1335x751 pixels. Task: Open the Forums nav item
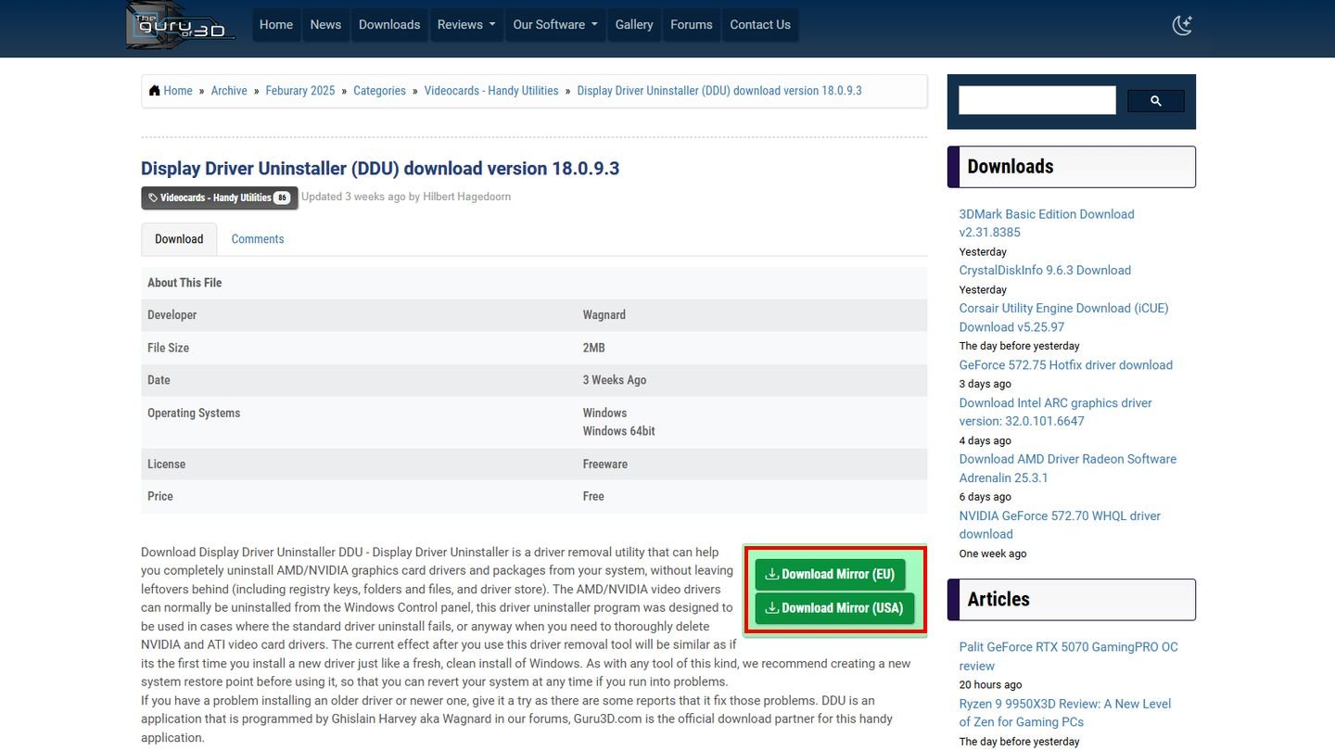point(692,25)
